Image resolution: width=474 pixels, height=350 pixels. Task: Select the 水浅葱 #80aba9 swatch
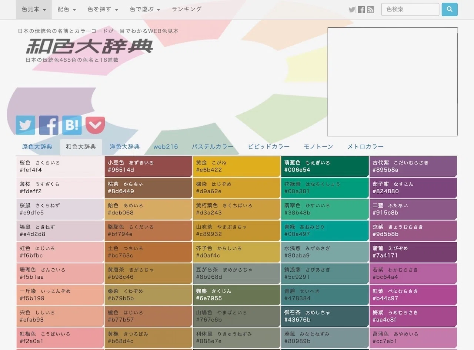(325, 252)
